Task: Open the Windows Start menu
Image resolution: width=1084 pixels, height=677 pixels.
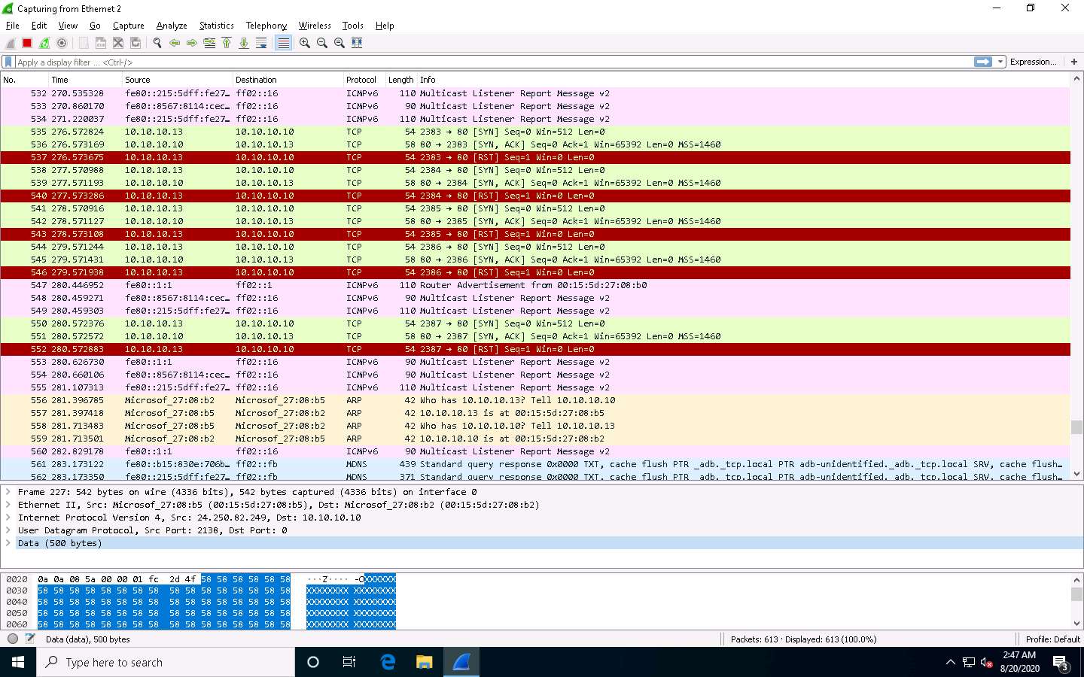Action: pyautogui.click(x=18, y=662)
